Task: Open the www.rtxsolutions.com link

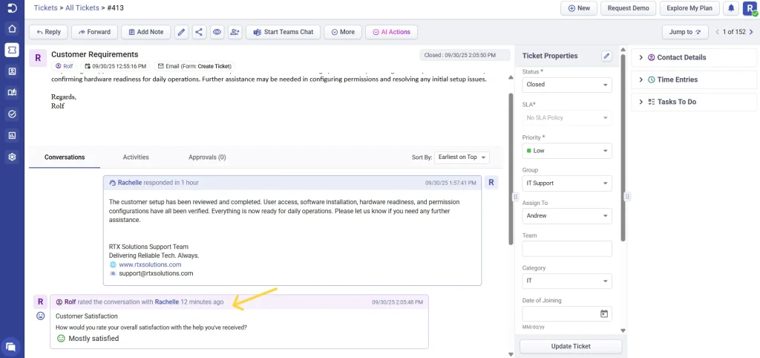Action: click(x=150, y=264)
